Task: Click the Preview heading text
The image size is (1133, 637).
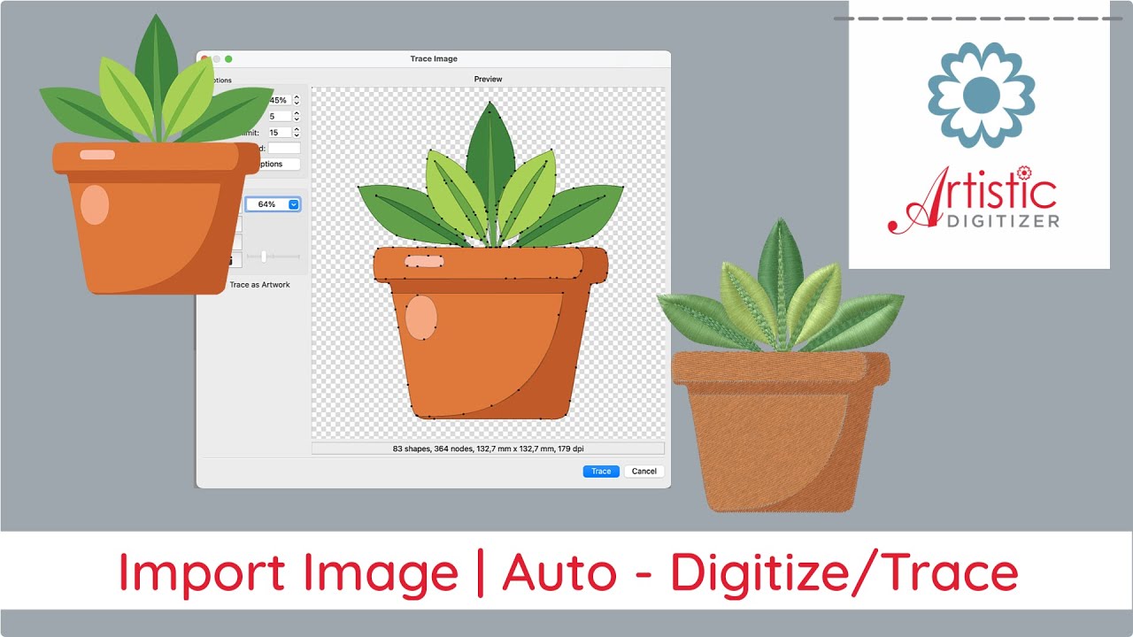Action: (x=488, y=79)
